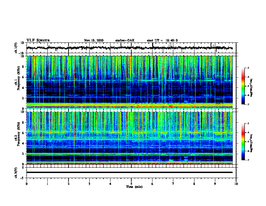Click the "Nov.10, 2020" date label
Viewport: 266px width, 206px height.
(94, 40)
